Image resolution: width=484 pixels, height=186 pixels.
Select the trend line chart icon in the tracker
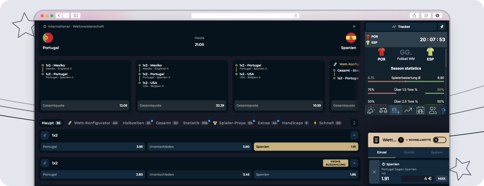tap(408, 110)
